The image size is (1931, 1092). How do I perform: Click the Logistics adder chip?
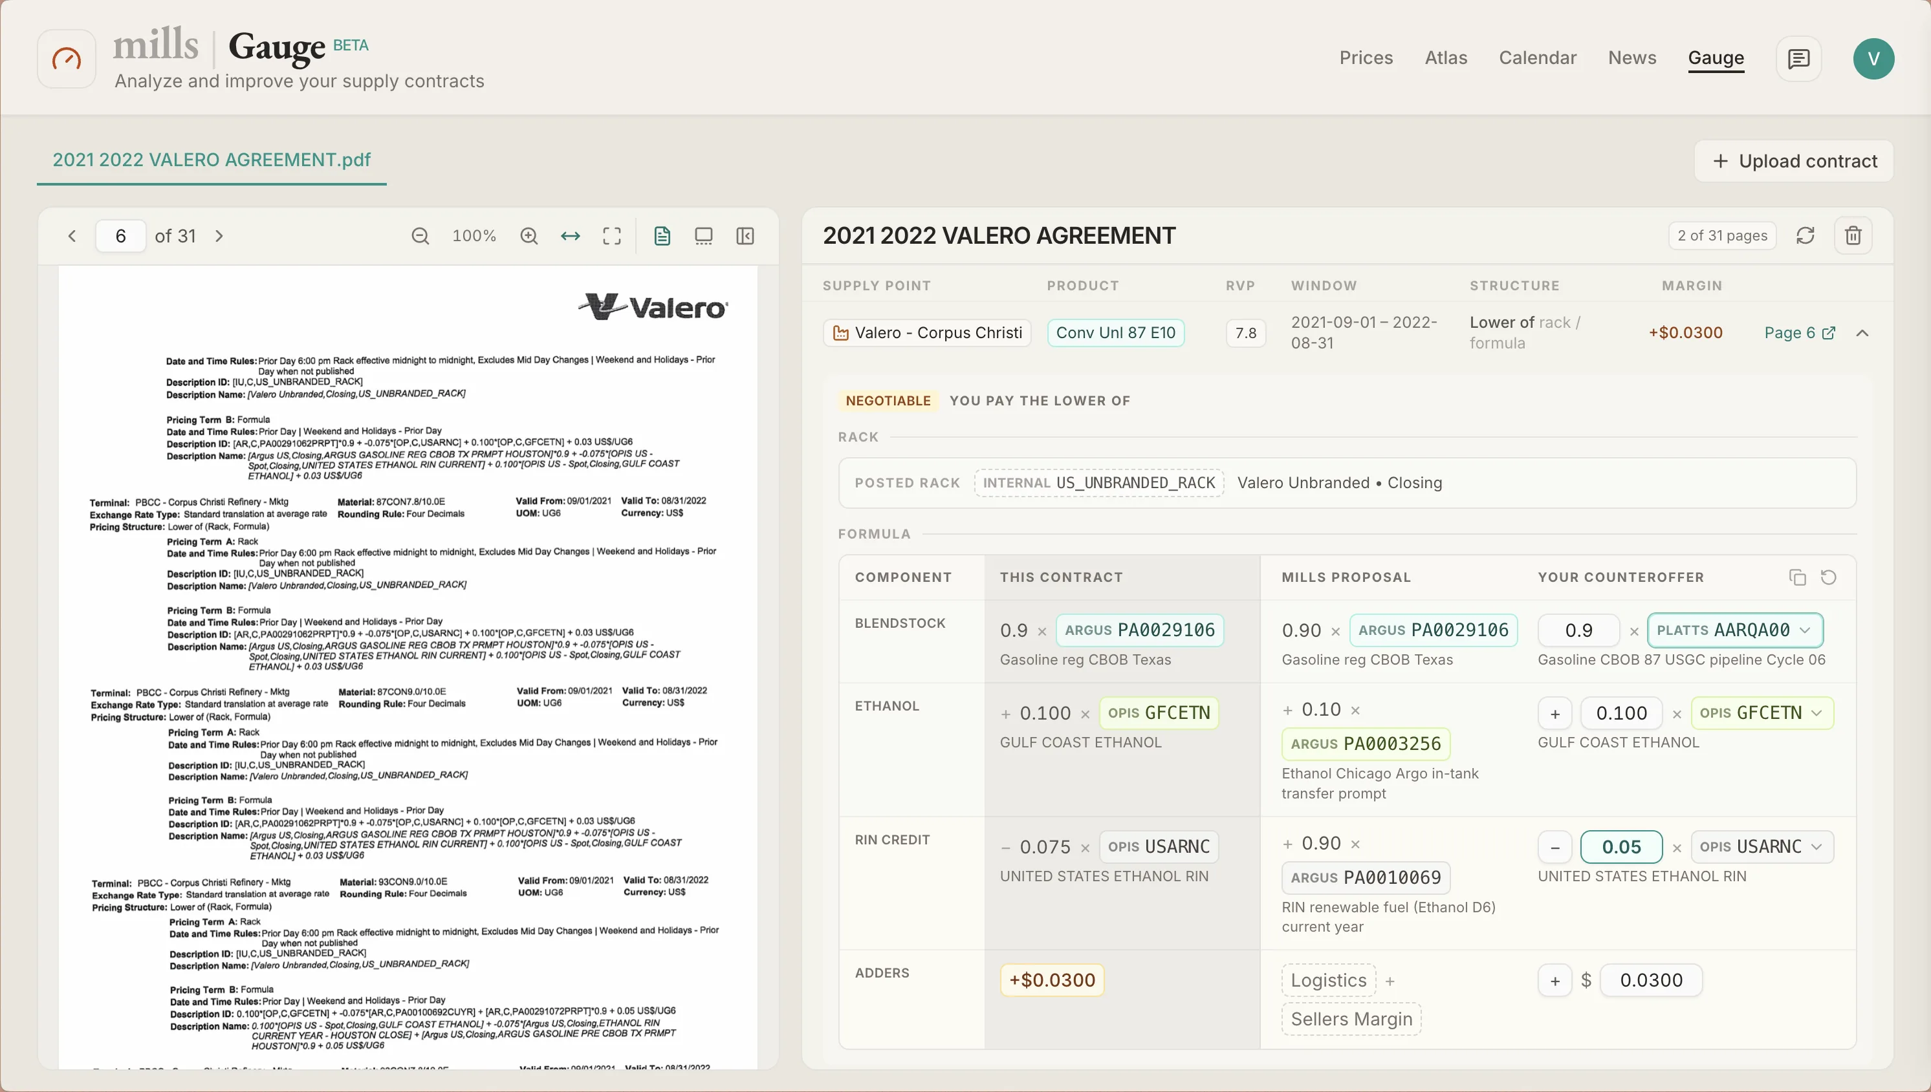[1329, 980]
